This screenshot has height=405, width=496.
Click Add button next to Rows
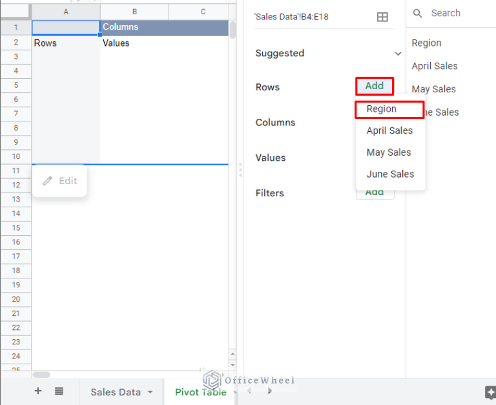[x=375, y=86]
